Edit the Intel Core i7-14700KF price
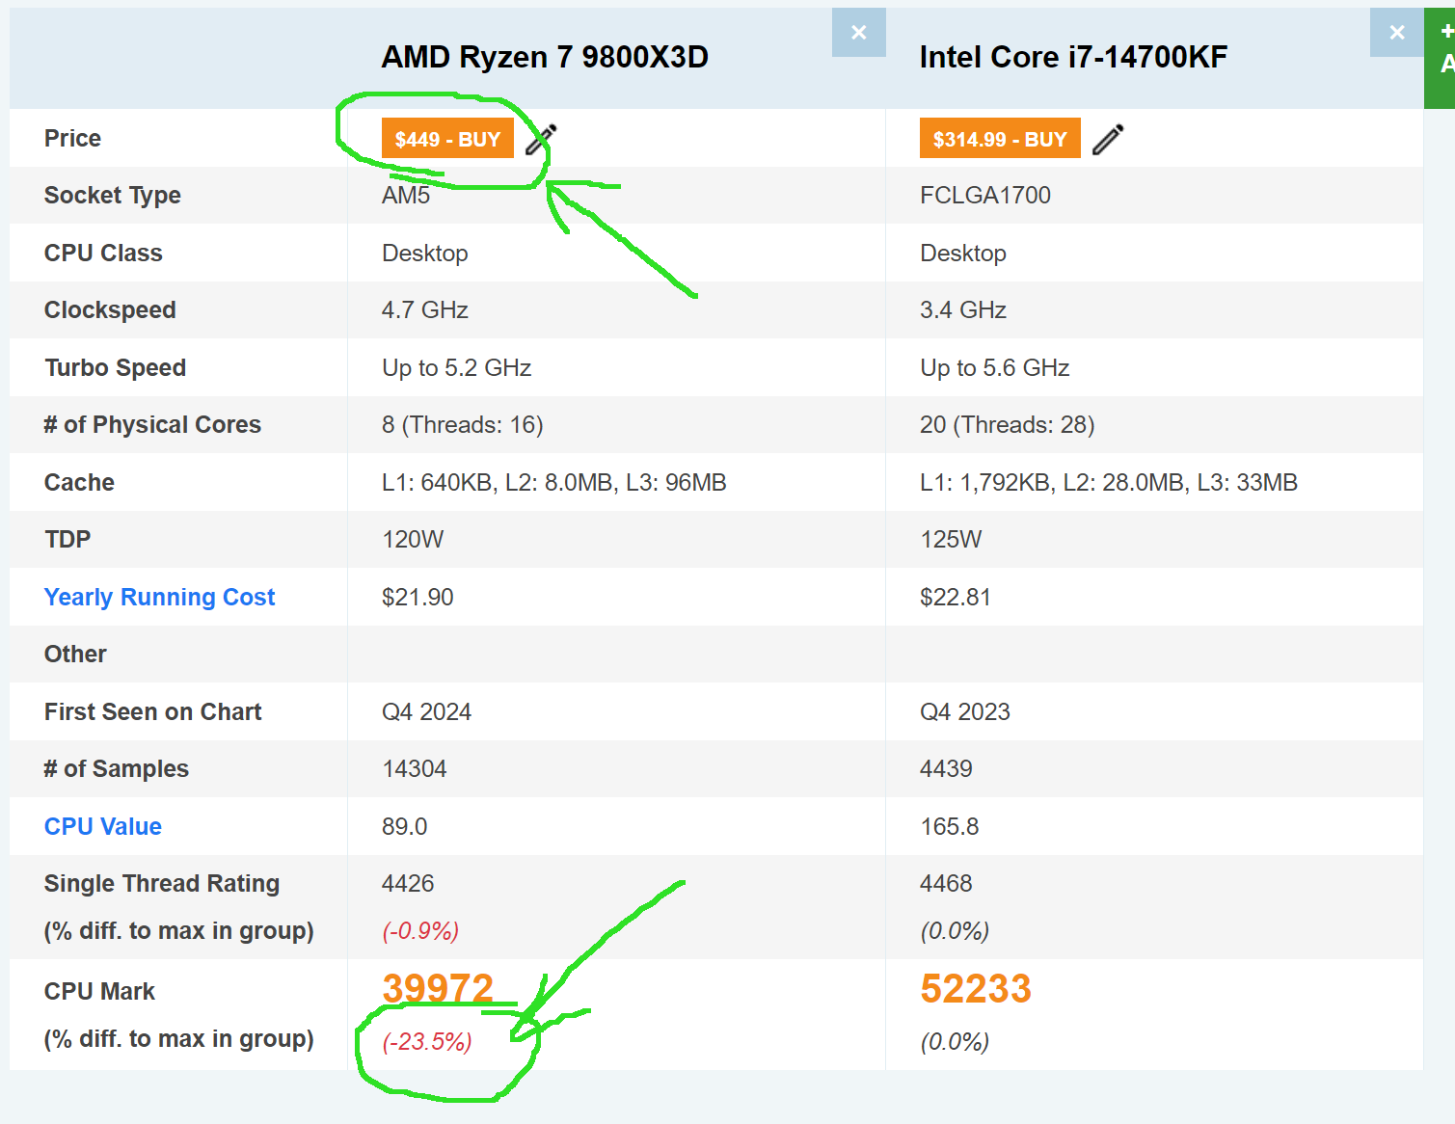The height and width of the screenshot is (1124, 1455). pyautogui.click(x=1108, y=140)
